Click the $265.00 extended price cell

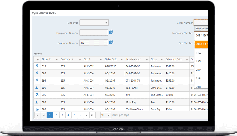click(177, 80)
